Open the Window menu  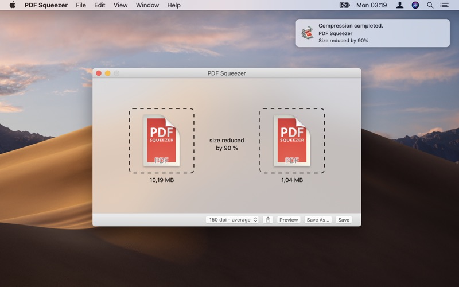click(147, 5)
